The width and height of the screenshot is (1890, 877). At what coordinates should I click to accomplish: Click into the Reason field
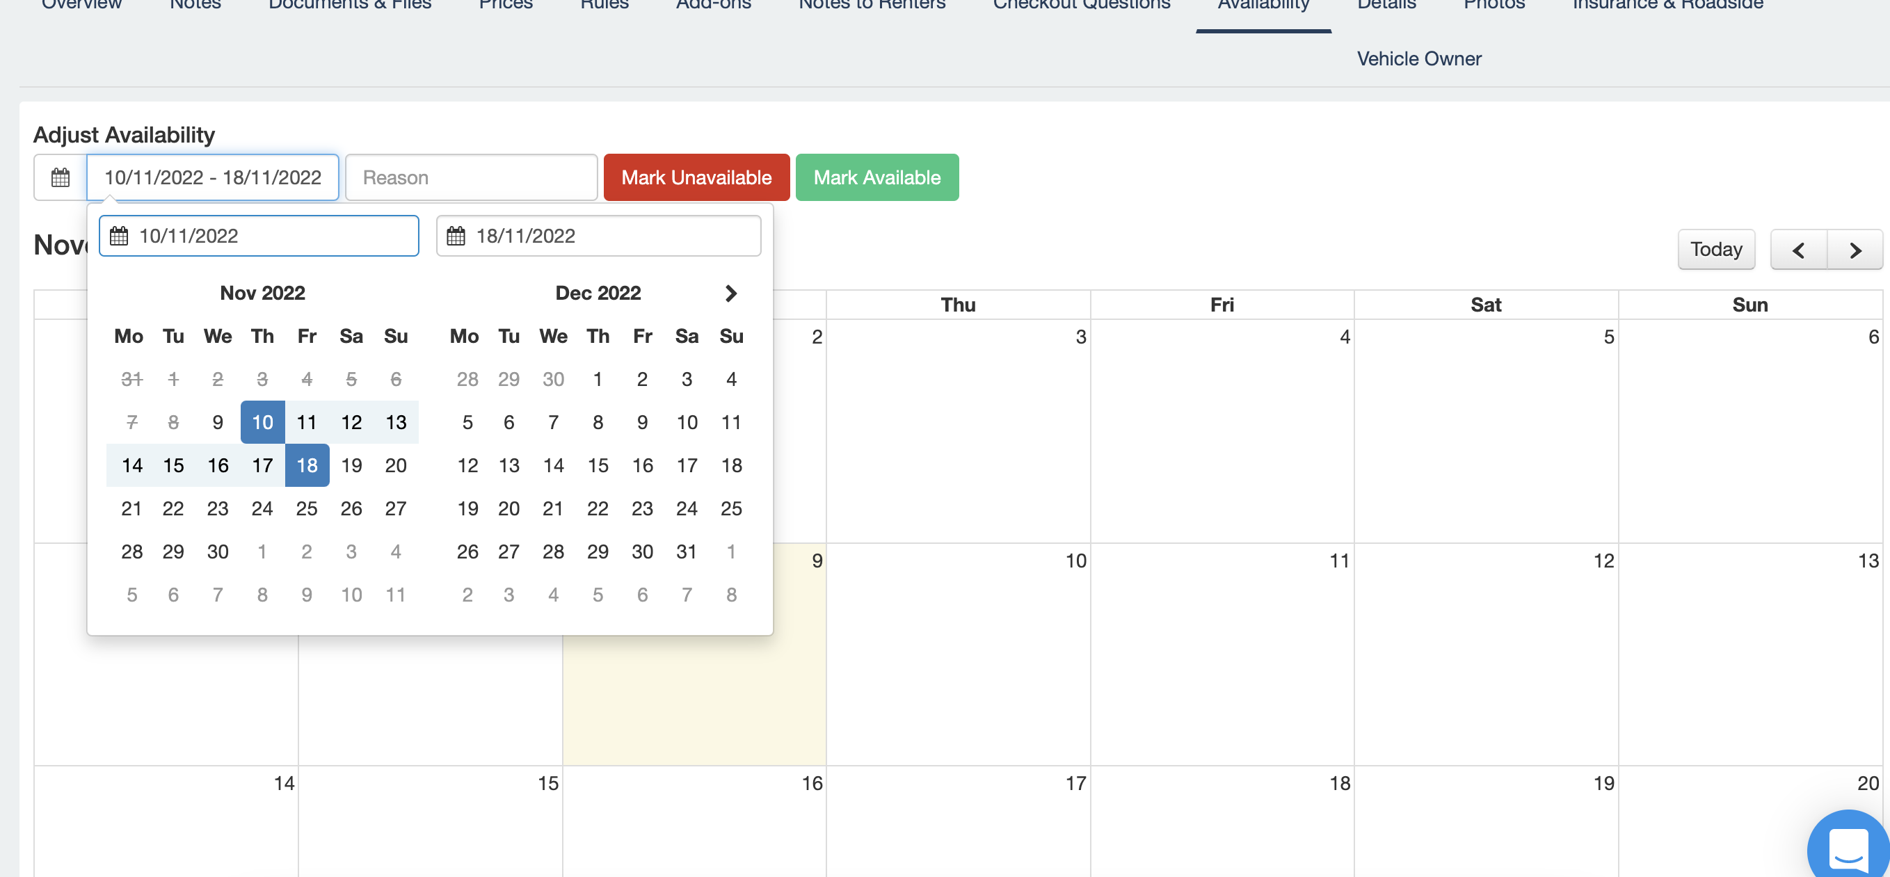click(x=471, y=177)
